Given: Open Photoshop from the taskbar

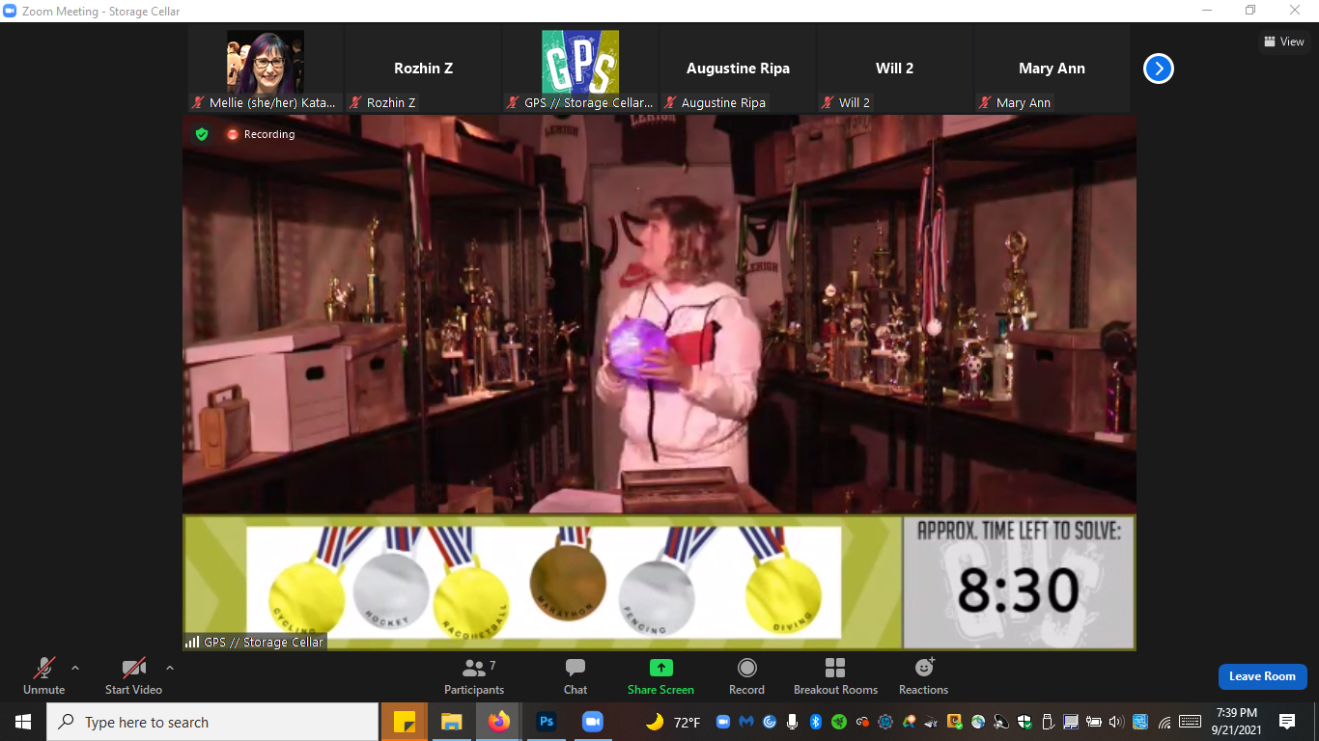Looking at the screenshot, I should [546, 722].
